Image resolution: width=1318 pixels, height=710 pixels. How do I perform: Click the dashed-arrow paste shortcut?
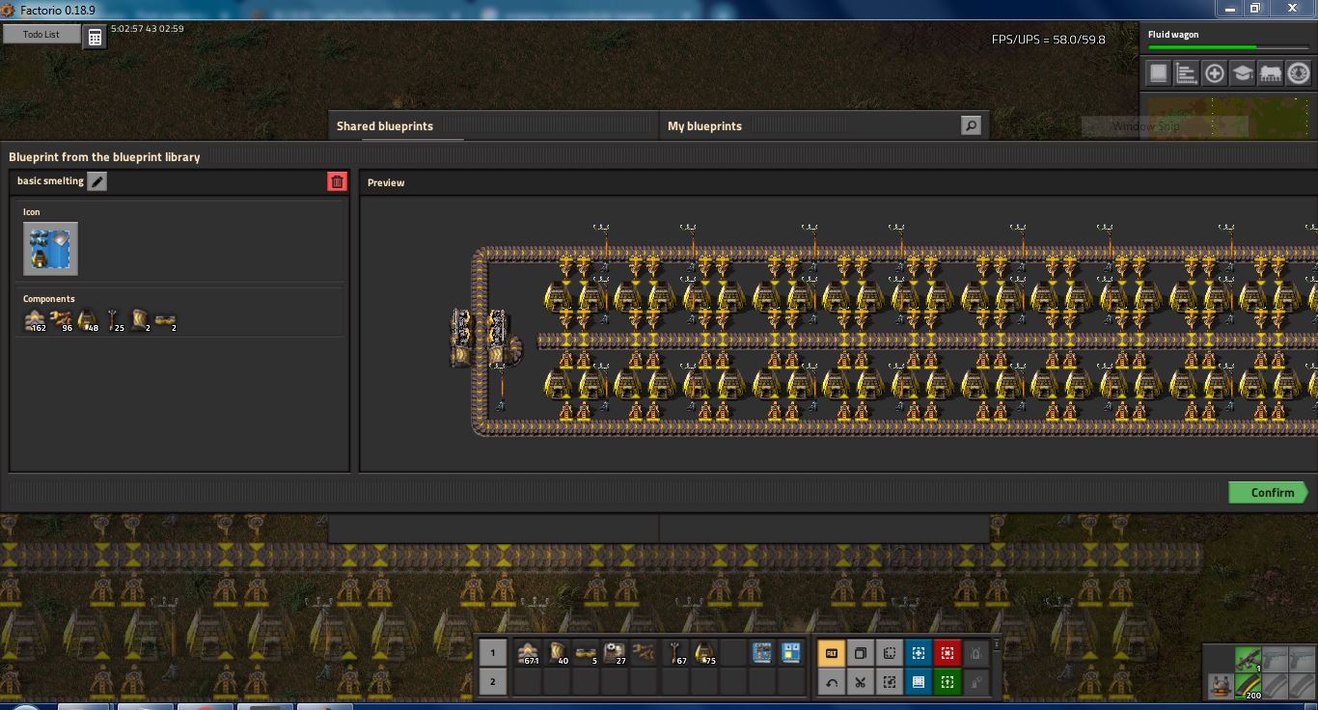pos(890,682)
